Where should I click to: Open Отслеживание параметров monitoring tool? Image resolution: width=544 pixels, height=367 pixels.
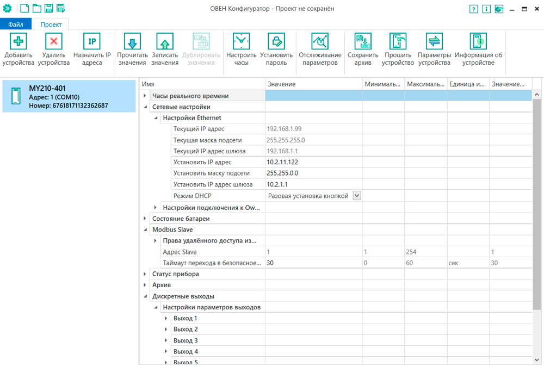[x=320, y=42]
